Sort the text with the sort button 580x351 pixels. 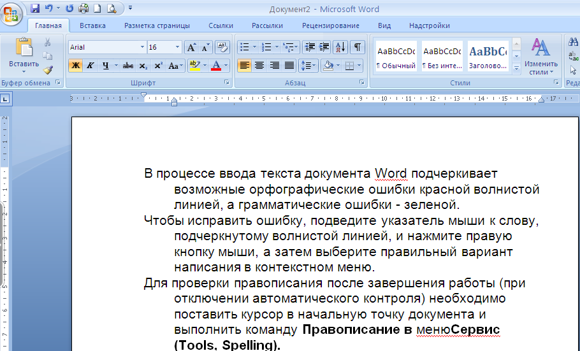(x=340, y=47)
